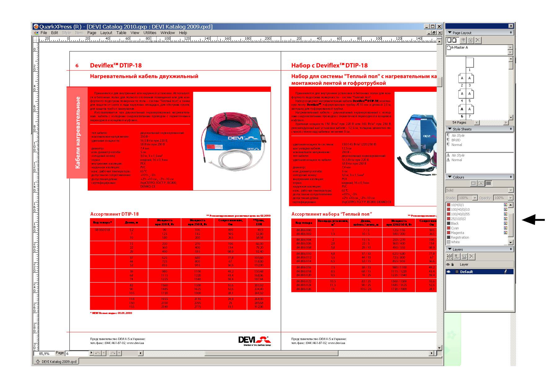Viewport: 547px width, 388px height.
Task: Select the DEVI Katalog 2009.qxd layout tab
Action: pos(56,361)
